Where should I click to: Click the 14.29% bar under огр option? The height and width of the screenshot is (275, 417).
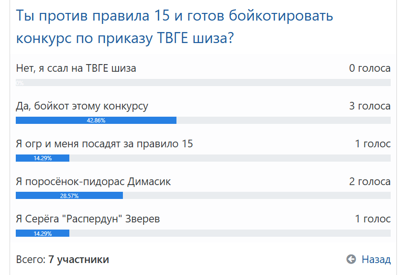[43, 158]
